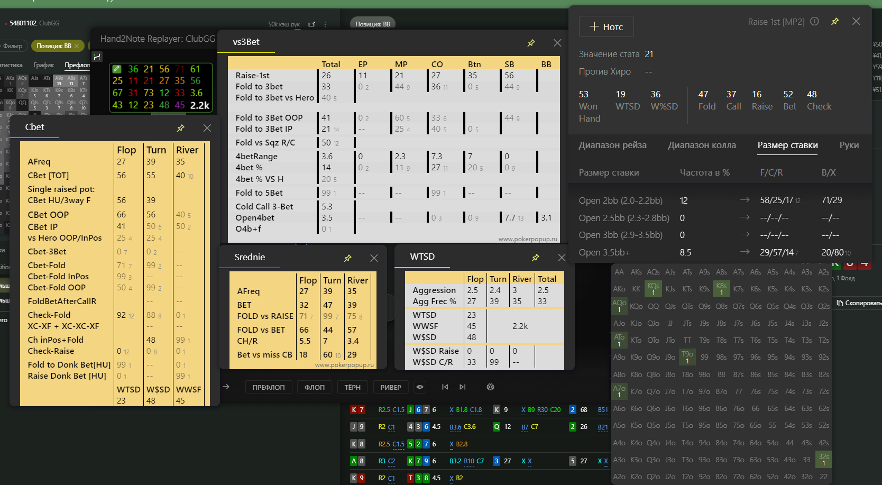Viewport: 882px width, 485px height.
Task: Click the right arrow beside ПРЕФЛОП
Action: pyautogui.click(x=226, y=387)
